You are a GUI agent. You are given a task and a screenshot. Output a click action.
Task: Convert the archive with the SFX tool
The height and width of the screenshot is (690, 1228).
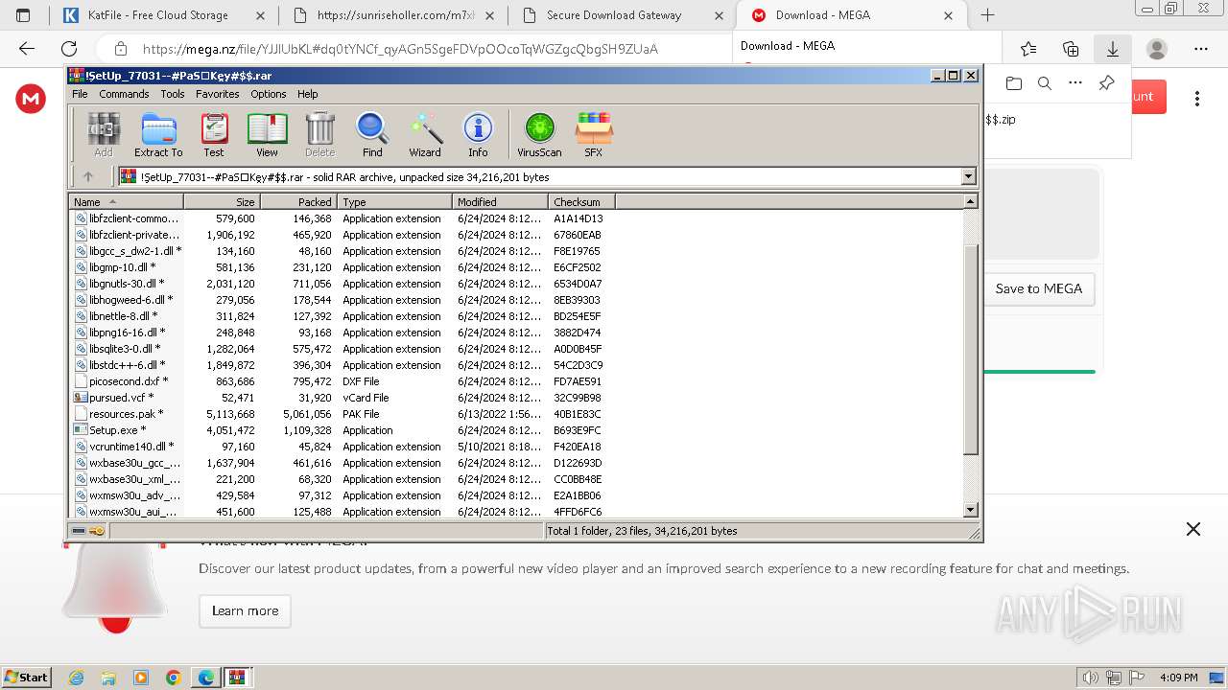click(594, 134)
